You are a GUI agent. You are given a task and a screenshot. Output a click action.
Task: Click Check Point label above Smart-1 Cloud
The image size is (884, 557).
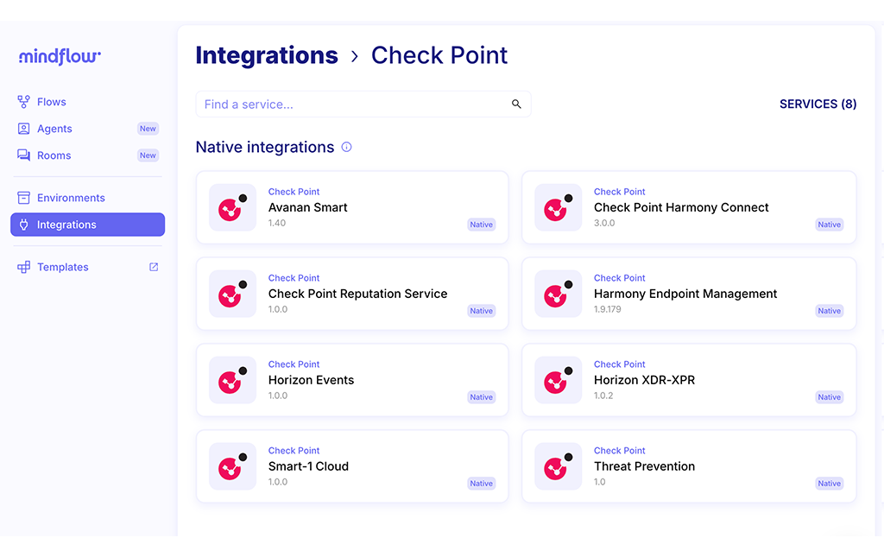(294, 451)
